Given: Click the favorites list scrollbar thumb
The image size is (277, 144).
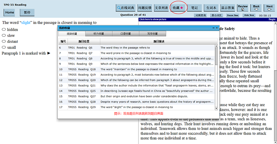Looking at the screenshot, I should pos(216,56).
